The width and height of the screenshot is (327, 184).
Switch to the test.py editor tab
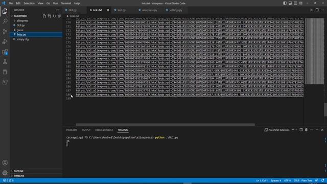pos(122,10)
